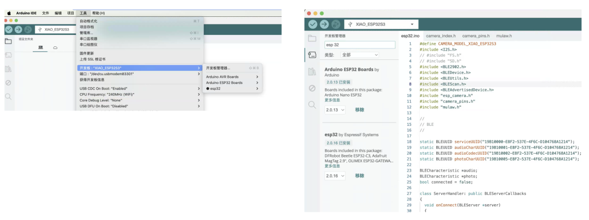The image size is (589, 220).
Task: Select the highlighted 开发板 XIAO_ESP32S3 menu entry
Action: point(140,68)
